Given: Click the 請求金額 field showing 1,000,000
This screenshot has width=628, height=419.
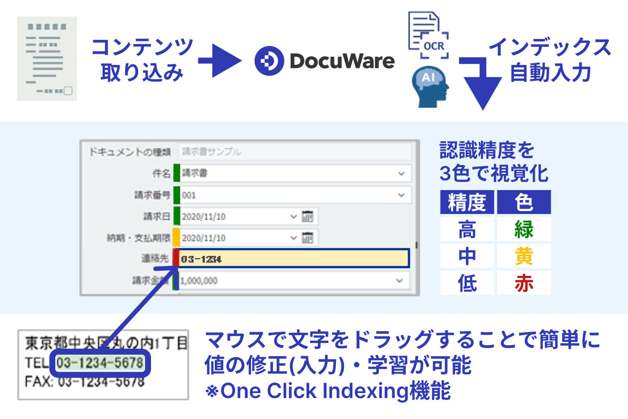Looking at the screenshot, I should point(294,281).
